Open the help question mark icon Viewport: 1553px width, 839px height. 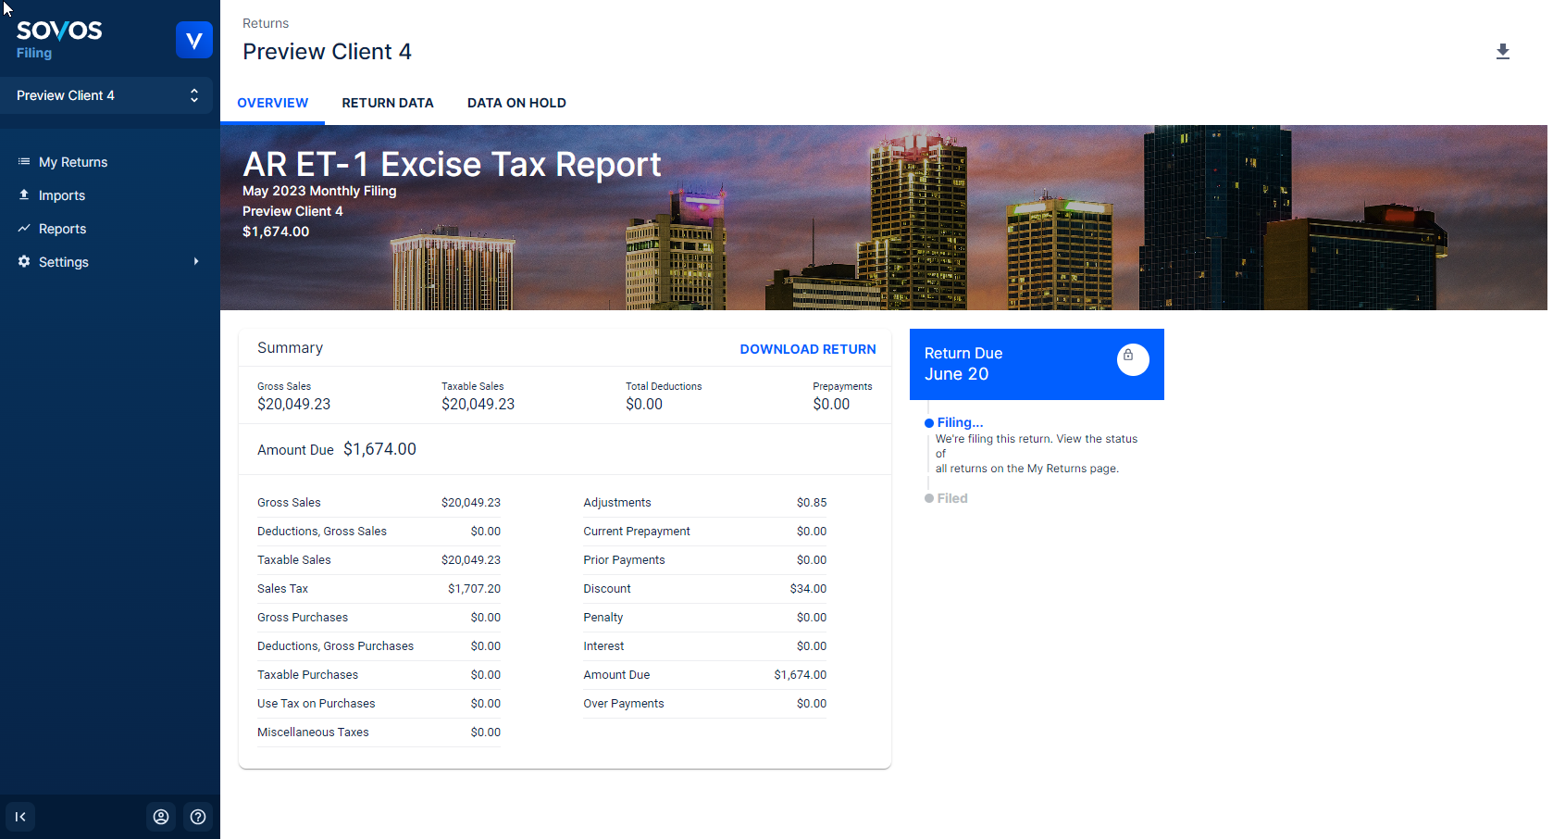click(198, 817)
